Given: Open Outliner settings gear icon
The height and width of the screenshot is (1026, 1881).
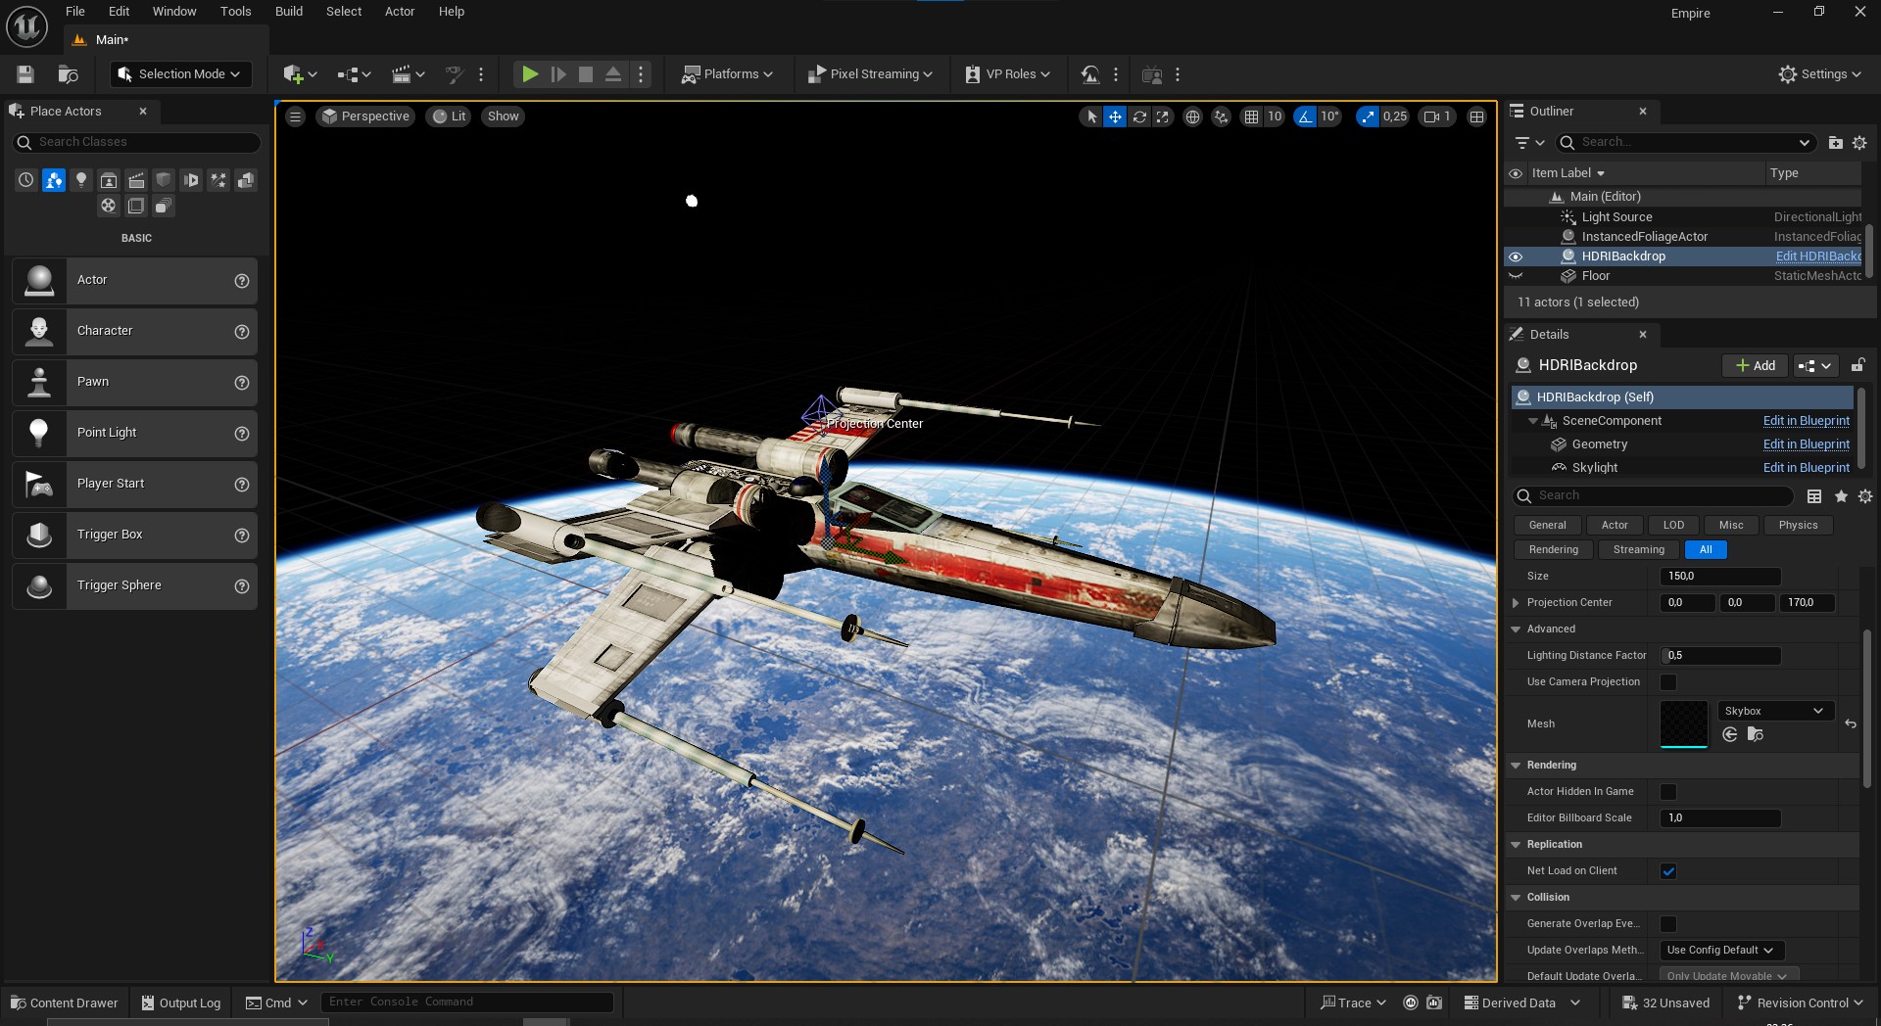Looking at the screenshot, I should click(x=1859, y=143).
